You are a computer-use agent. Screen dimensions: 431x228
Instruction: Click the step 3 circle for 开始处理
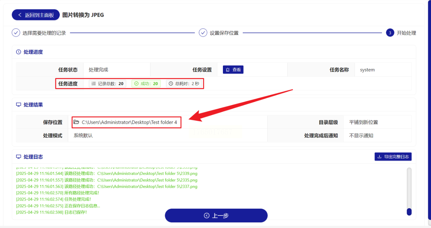point(390,33)
